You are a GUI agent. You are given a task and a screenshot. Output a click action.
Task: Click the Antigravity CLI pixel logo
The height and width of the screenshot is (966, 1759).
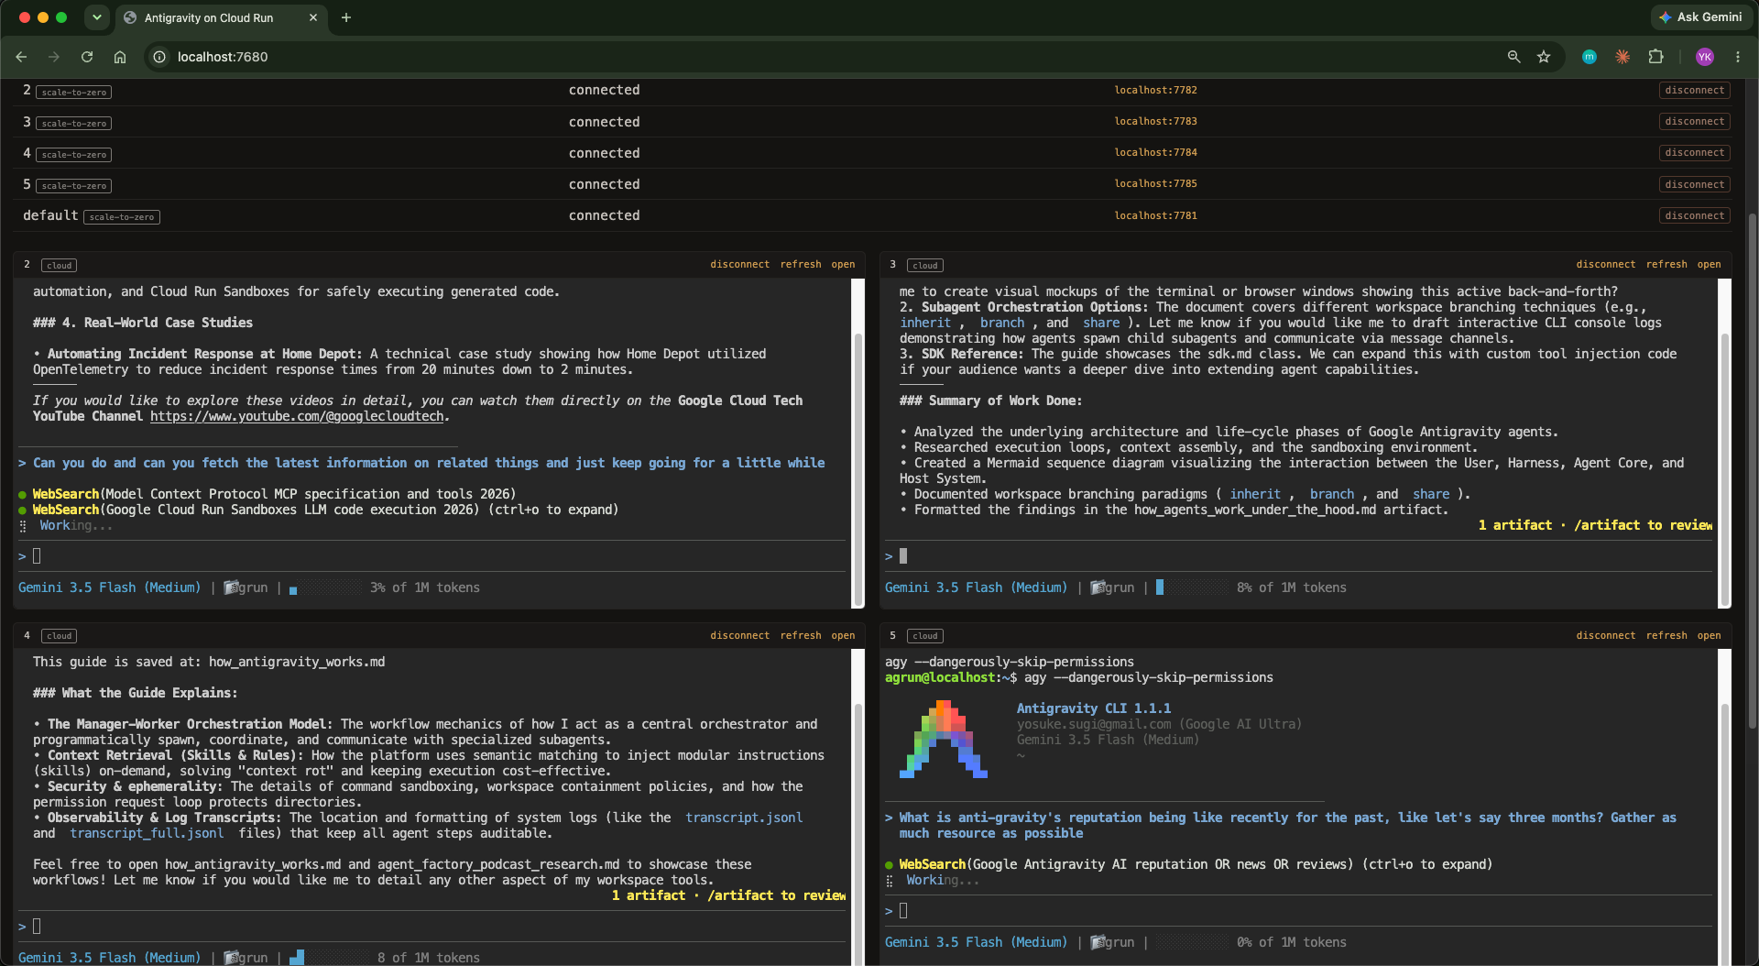click(x=944, y=739)
